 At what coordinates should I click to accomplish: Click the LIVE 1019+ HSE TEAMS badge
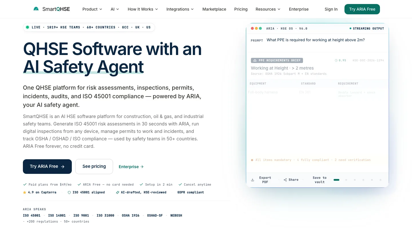pyautogui.click(x=89, y=27)
